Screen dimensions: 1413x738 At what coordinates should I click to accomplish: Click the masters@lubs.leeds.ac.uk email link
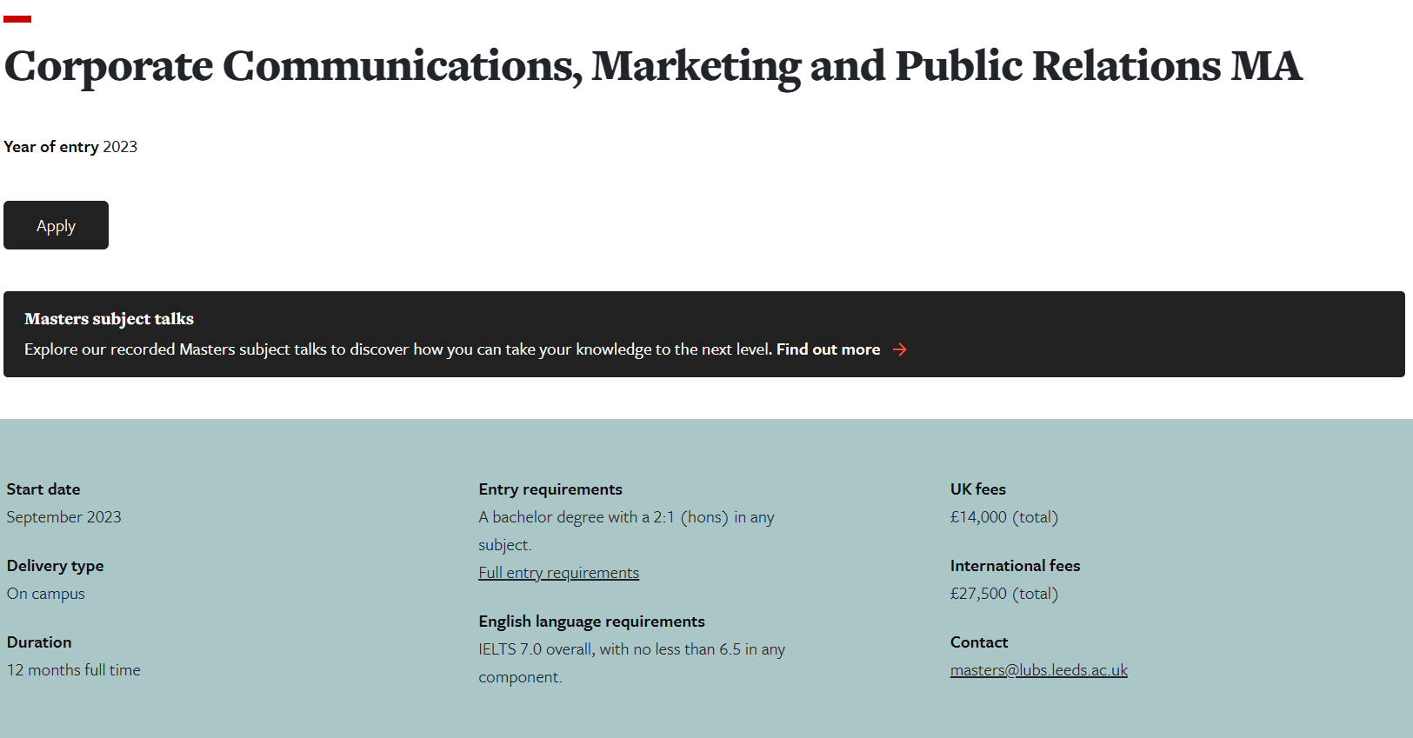1038,670
